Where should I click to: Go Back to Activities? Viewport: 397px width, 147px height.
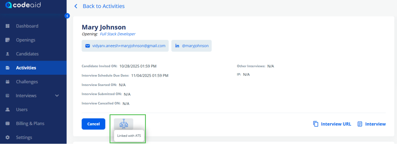(x=104, y=6)
